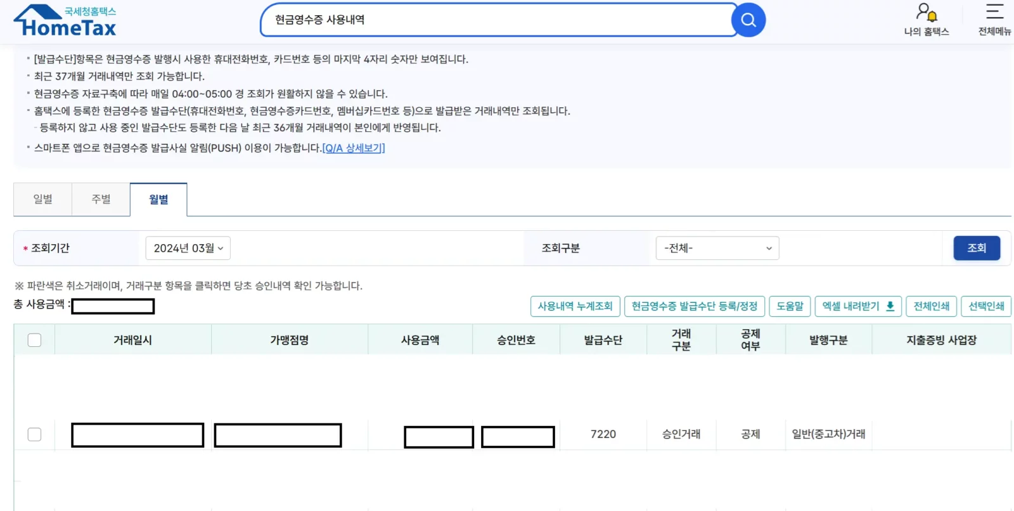Viewport: 1014px width, 511px height.
Task: Toggle the select-all checkbox in table header
Action: point(35,340)
